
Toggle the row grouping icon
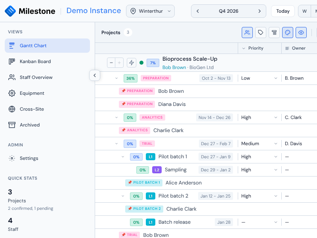(x=274, y=33)
